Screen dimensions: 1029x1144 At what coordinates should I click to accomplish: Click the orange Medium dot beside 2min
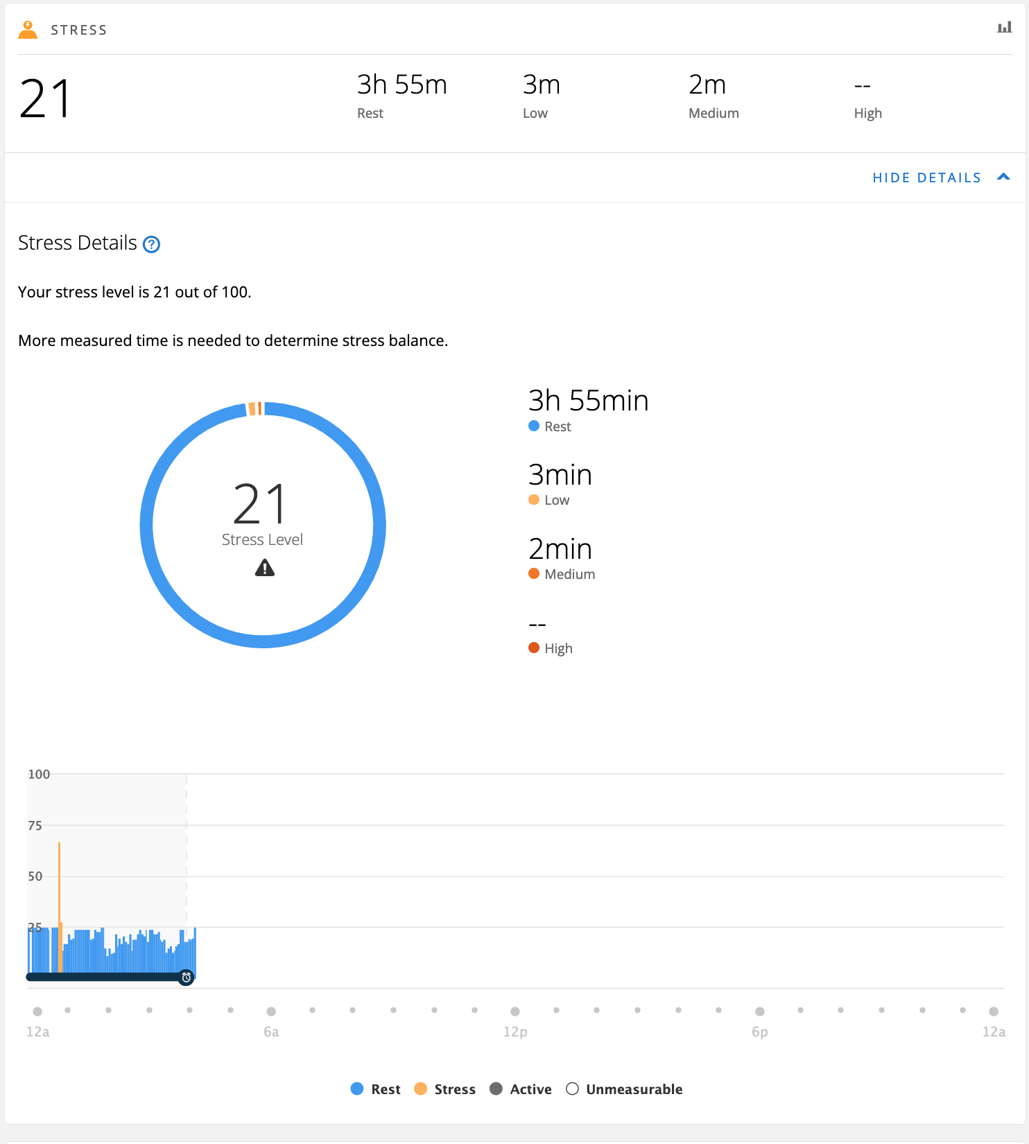[x=534, y=574]
